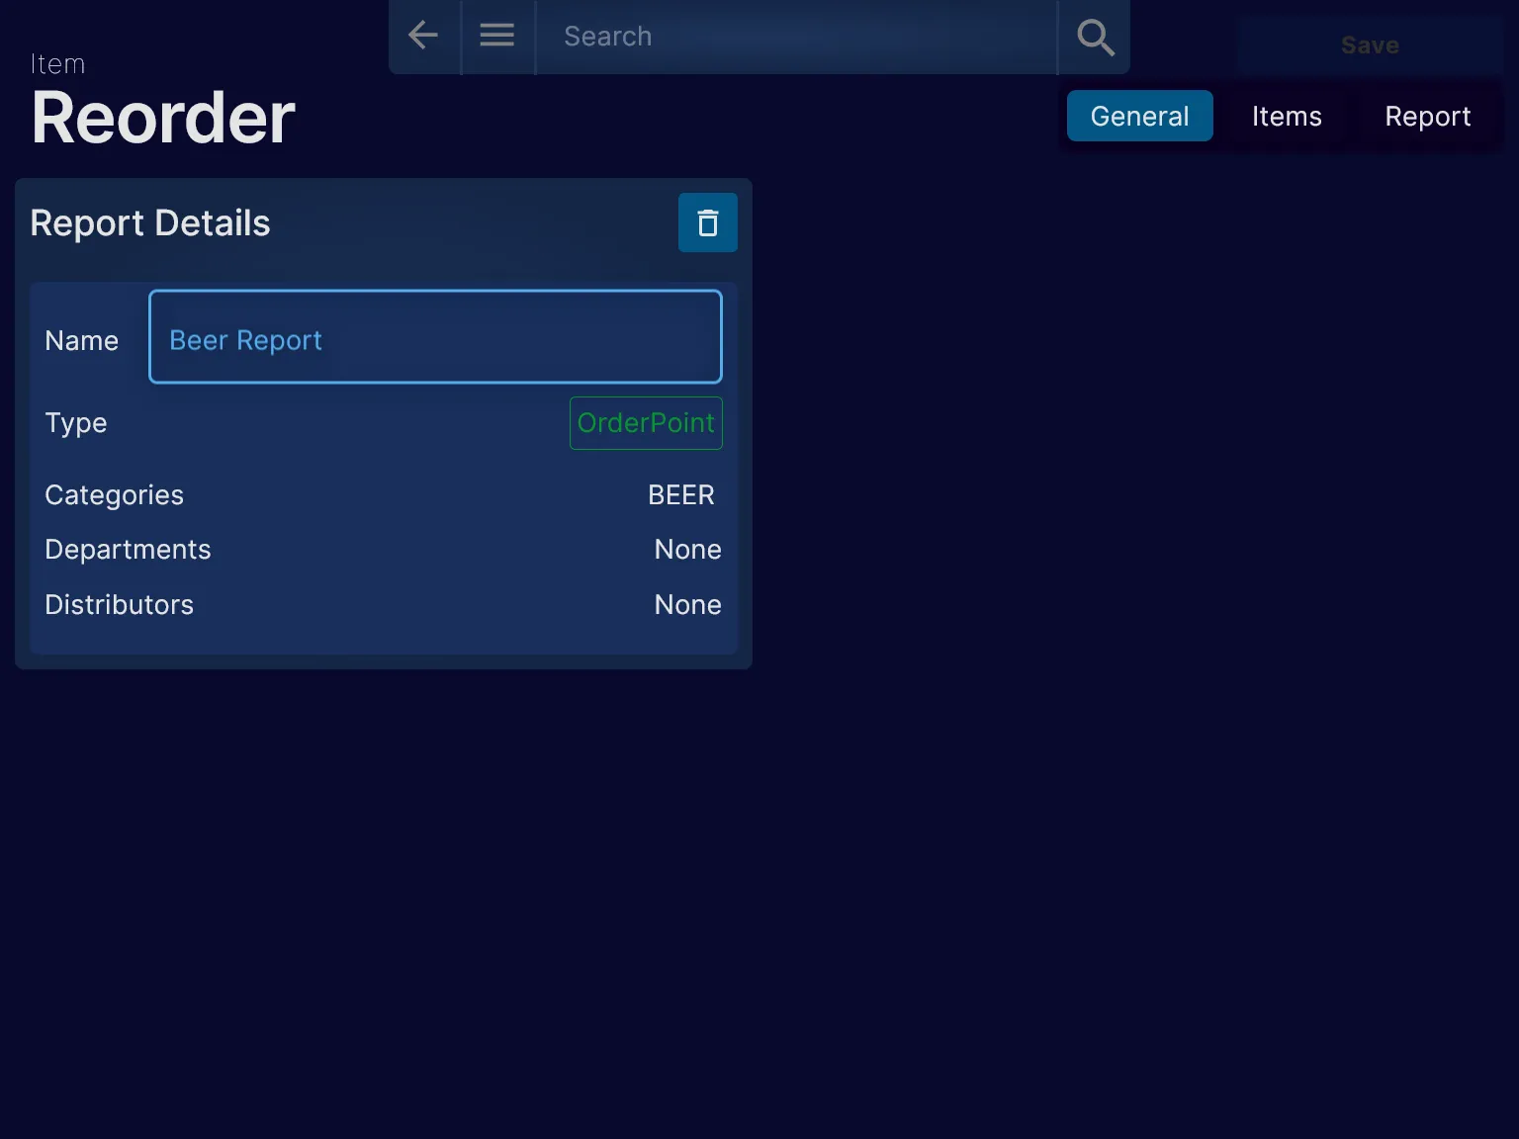Click the Save button
This screenshot has width=1519, height=1139.
coord(1370,44)
